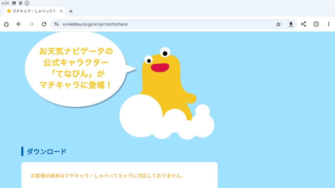Open the three-dot browser menu
Screen dimensions: 335x188
(x=328, y=24)
